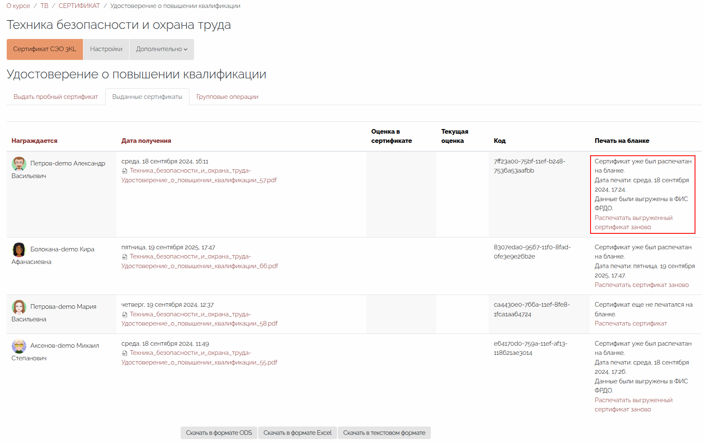Click PDF file icon for certificate 66
Viewport: 705px width, 442px height.
[124, 257]
